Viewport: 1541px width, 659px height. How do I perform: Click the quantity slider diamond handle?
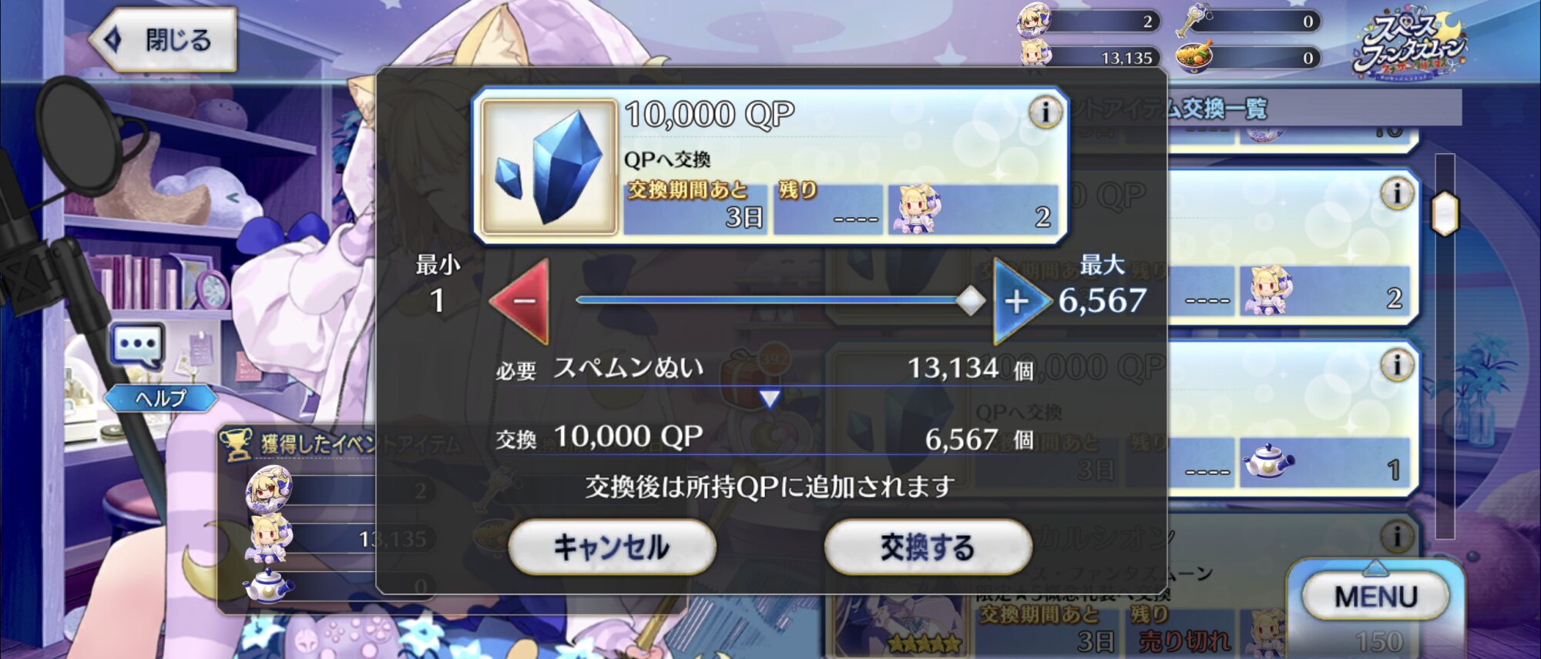[970, 300]
